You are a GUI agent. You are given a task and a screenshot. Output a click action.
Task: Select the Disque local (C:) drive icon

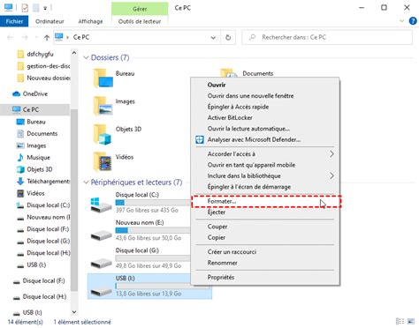click(x=101, y=205)
